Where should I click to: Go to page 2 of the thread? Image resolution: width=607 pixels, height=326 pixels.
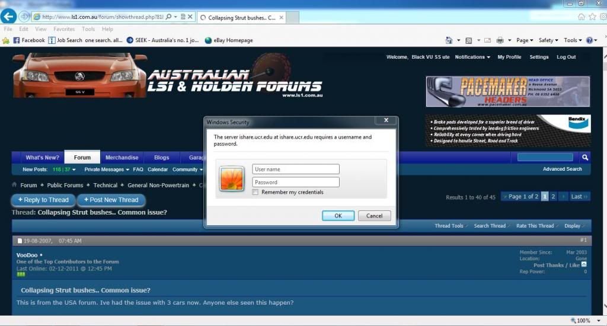pyautogui.click(x=553, y=197)
